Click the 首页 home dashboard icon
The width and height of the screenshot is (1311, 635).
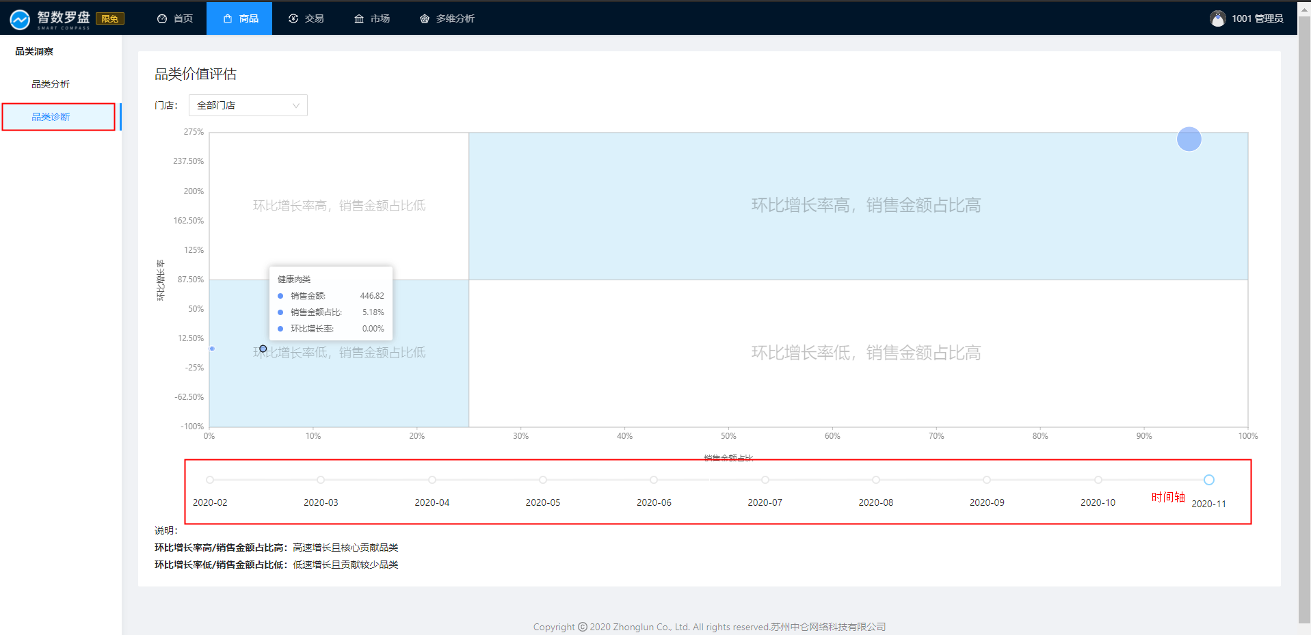click(162, 18)
